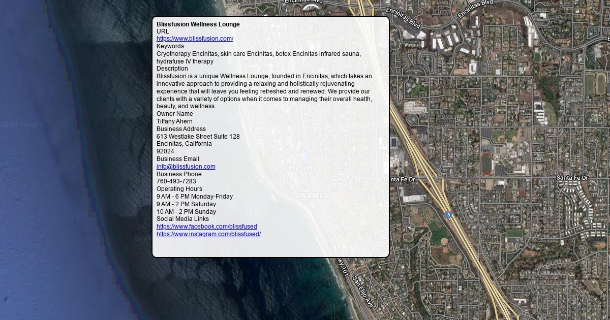
Task: Open the Blissfusion Facebook page link
Action: 206,227
